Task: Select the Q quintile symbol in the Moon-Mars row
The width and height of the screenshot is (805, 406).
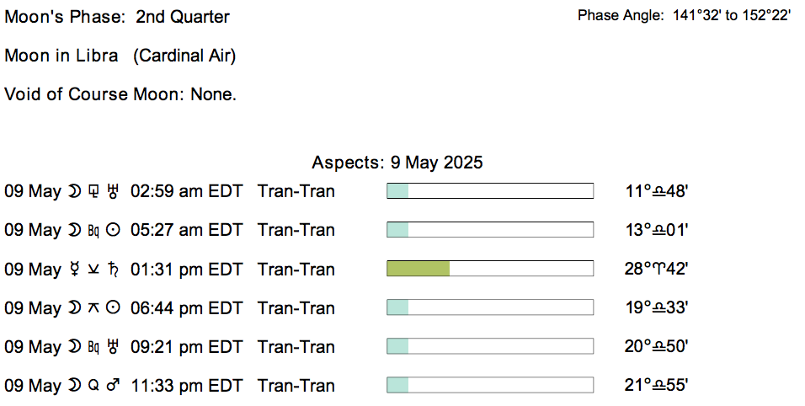Action: click(93, 386)
